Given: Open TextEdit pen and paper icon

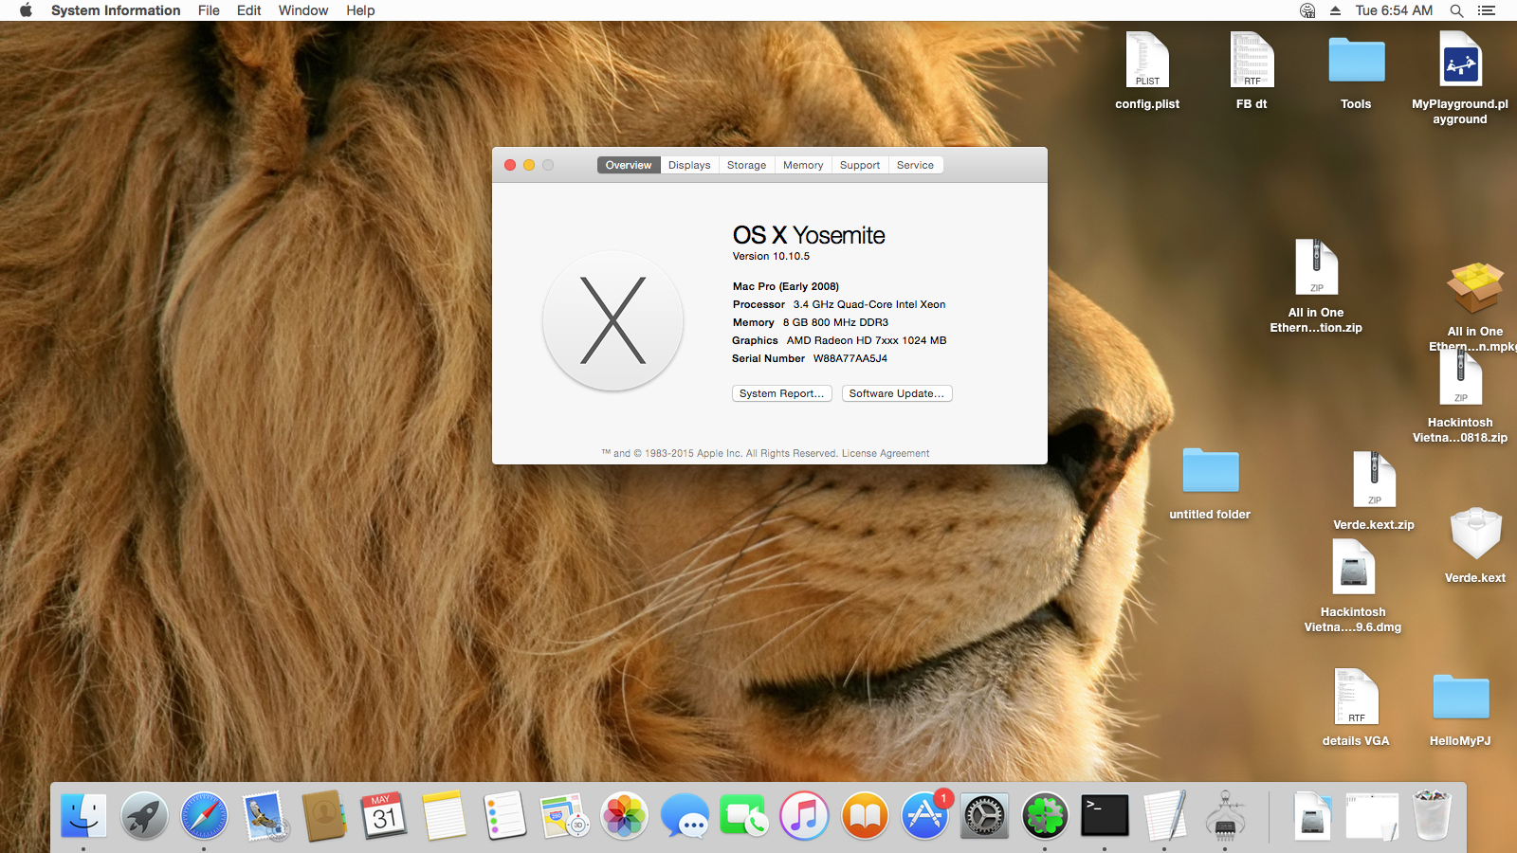Looking at the screenshot, I should [1165, 815].
